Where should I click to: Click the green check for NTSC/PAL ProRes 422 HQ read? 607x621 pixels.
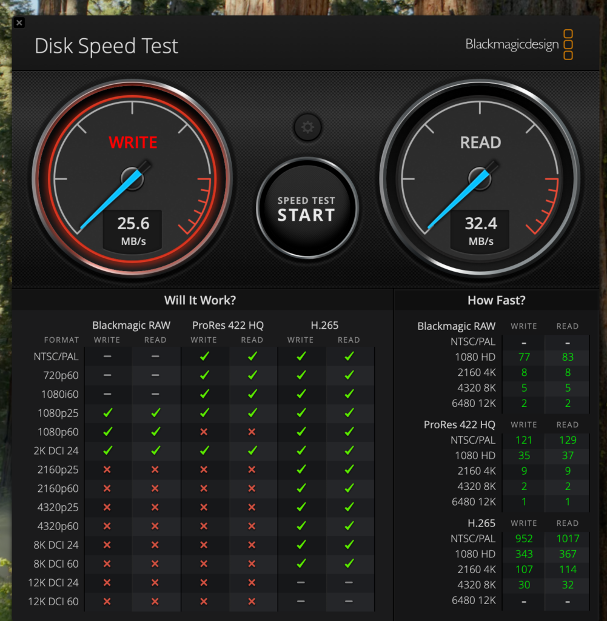(x=252, y=357)
